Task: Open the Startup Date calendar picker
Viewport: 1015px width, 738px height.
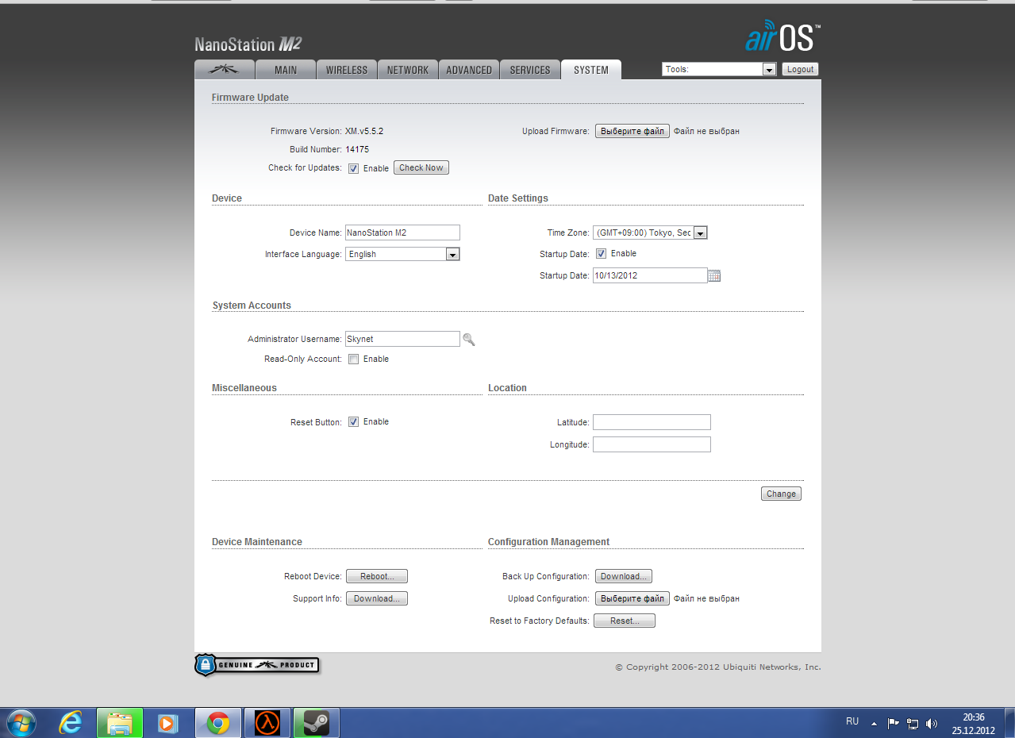Action: (x=714, y=275)
